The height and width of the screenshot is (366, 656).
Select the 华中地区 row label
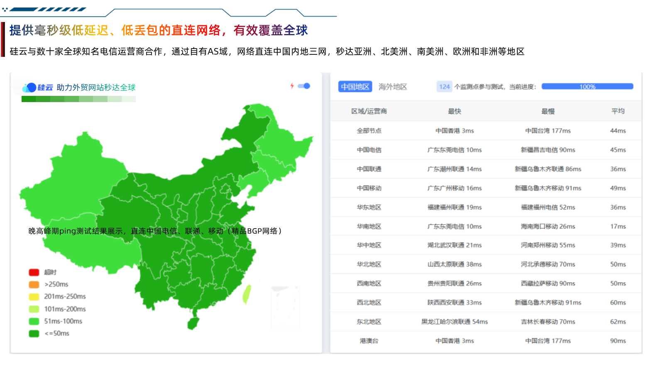coord(369,245)
